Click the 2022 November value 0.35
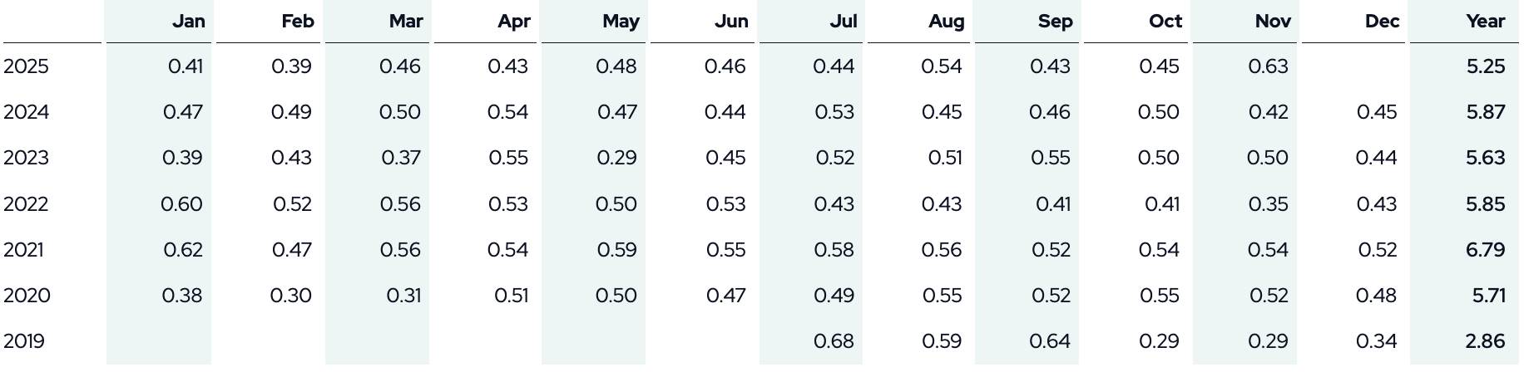 [x=1268, y=204]
